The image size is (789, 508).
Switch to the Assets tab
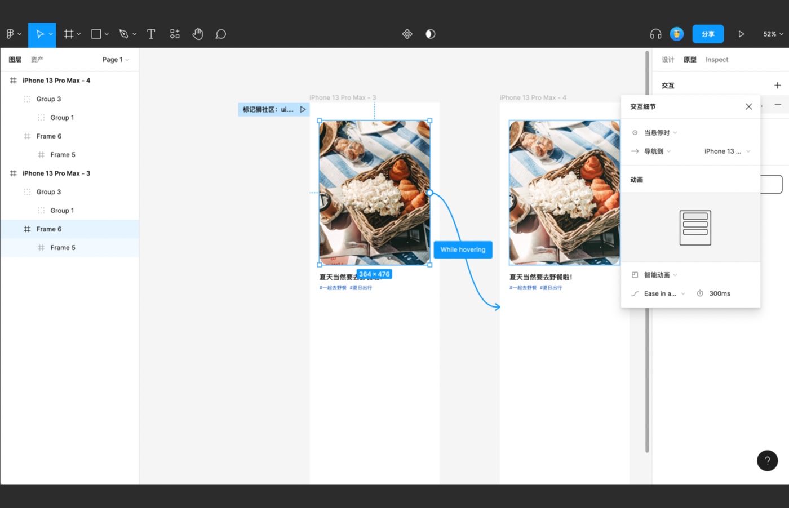[37, 60]
